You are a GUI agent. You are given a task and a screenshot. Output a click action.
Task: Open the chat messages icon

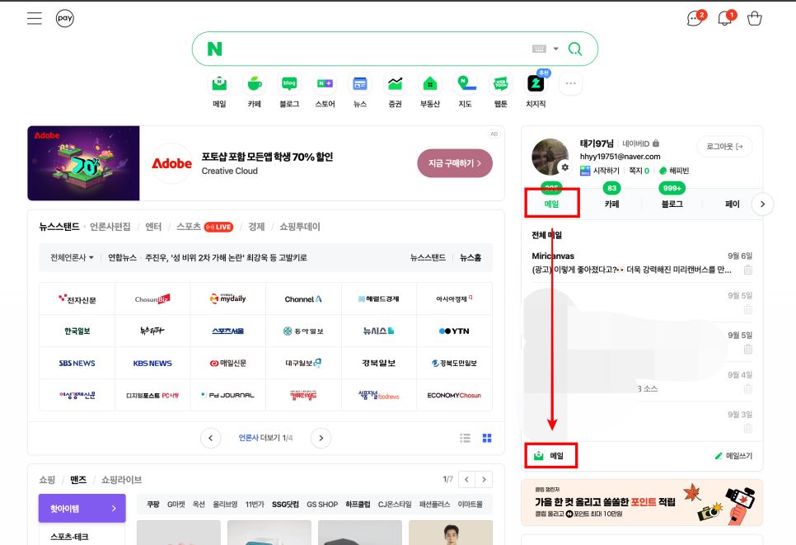(x=695, y=18)
